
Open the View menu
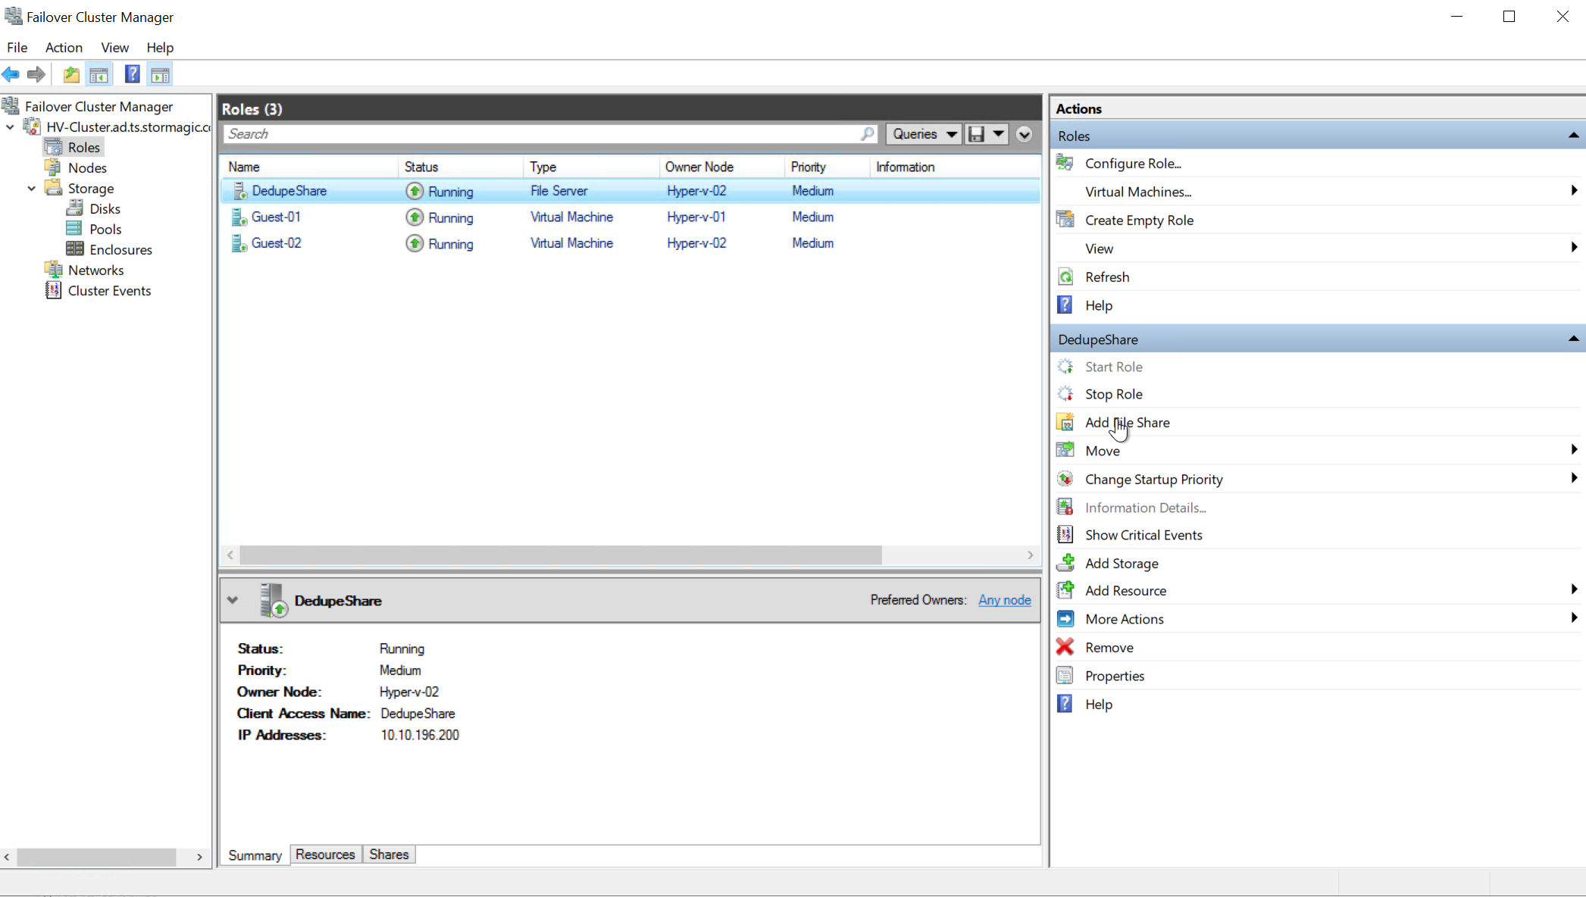pos(114,47)
